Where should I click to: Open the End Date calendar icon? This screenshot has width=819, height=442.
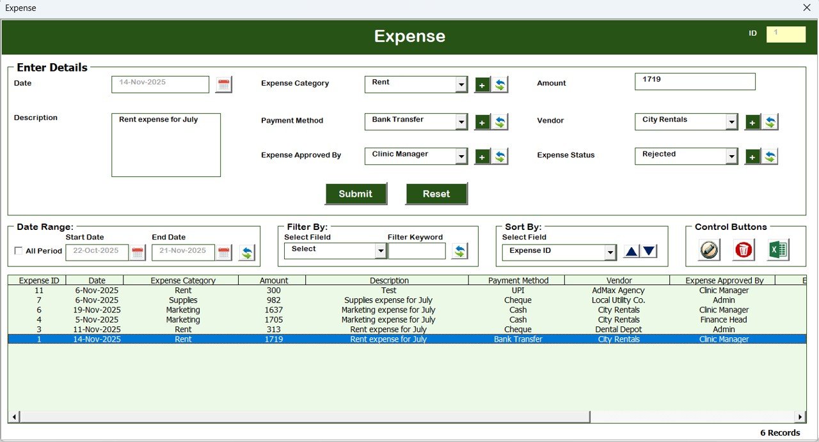(x=223, y=252)
